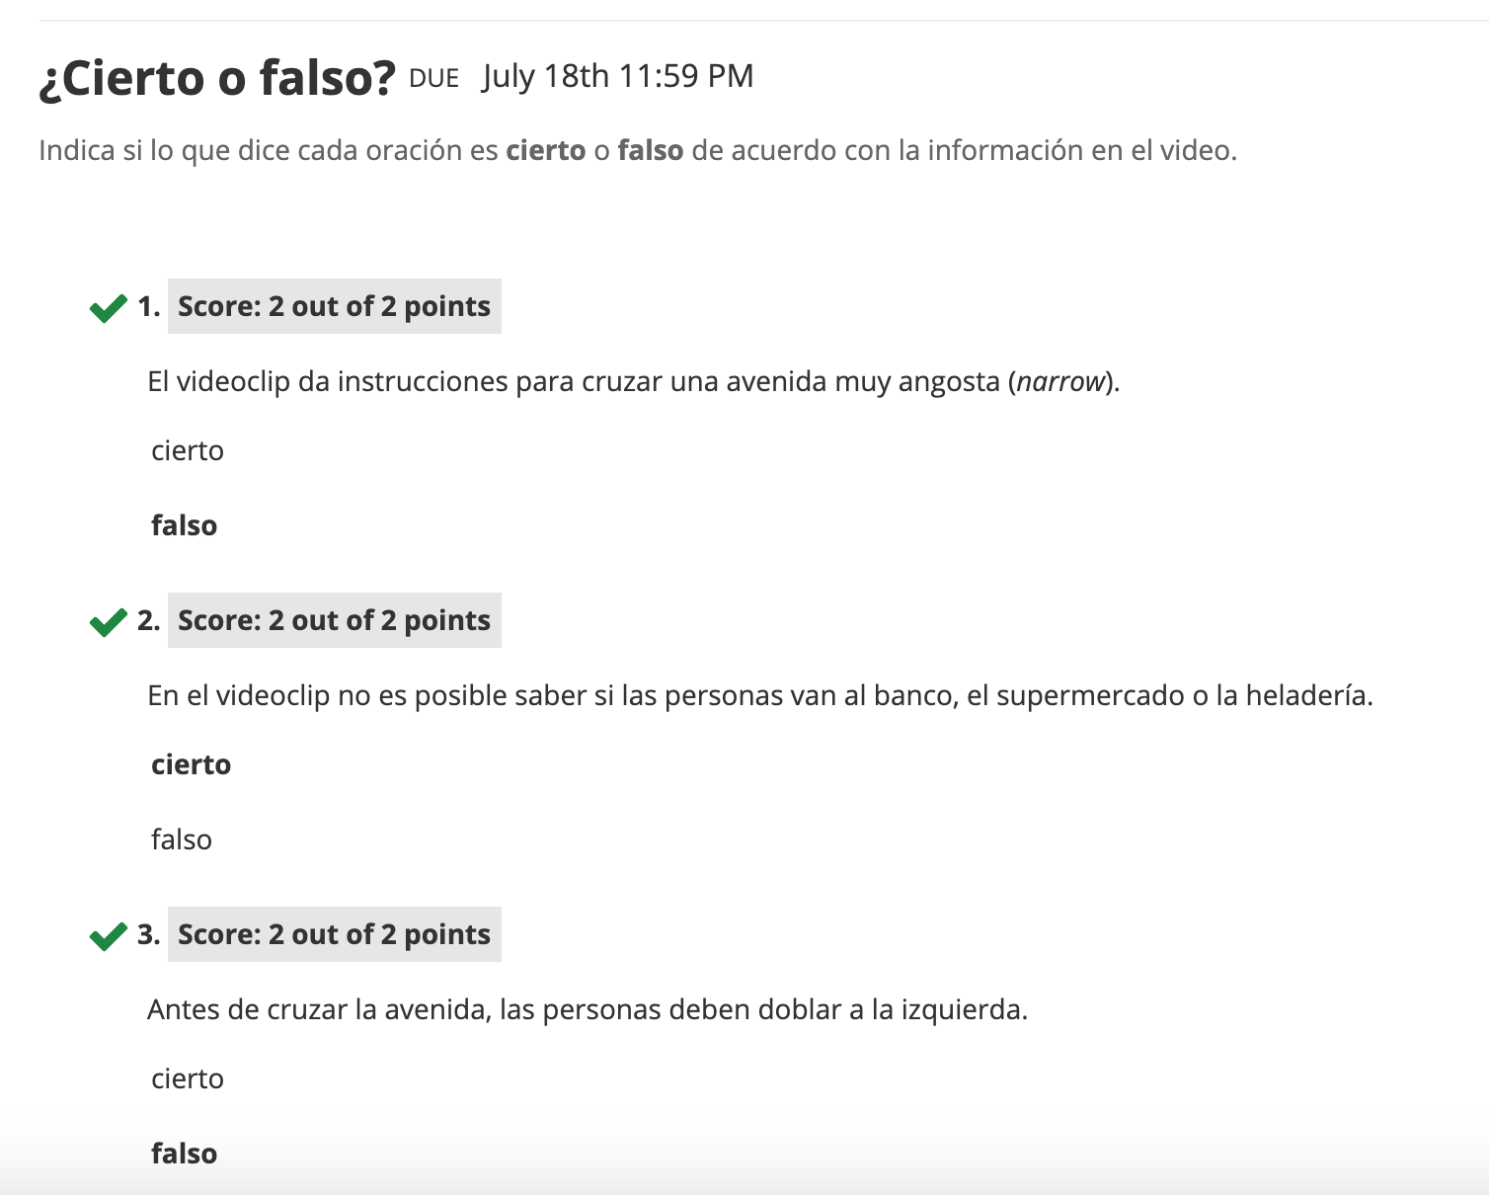Click the sentence about banco, supermercado, heladería

pyautogui.click(x=759, y=696)
